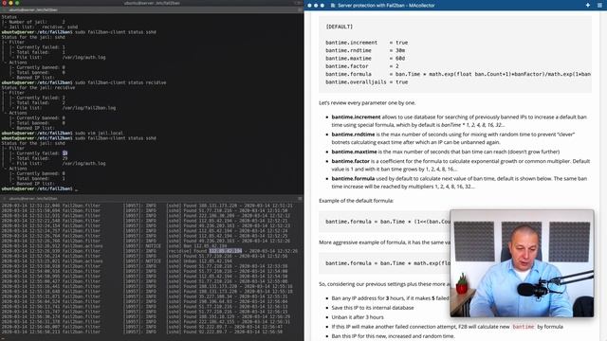Select the 'Server protection with Fail2ban' browser tab
The width and height of the screenshot is (607, 341).
point(386,6)
